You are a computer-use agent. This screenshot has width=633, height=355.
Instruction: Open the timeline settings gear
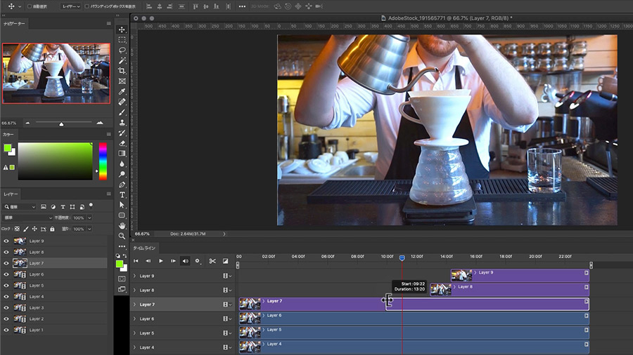[x=198, y=261]
